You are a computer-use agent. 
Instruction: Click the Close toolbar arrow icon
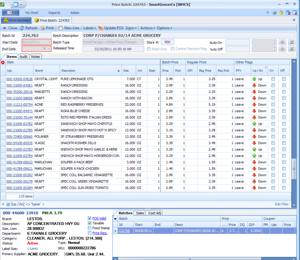click(x=4, y=28)
